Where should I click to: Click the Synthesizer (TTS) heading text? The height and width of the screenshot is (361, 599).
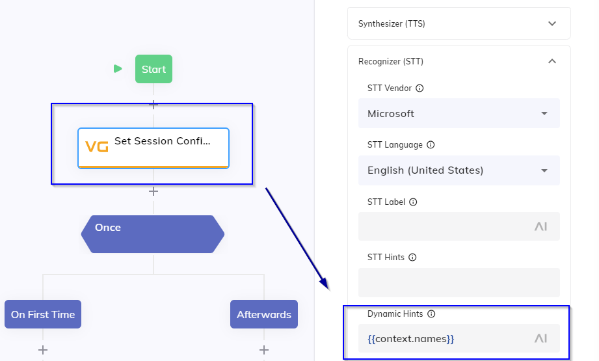392,23
